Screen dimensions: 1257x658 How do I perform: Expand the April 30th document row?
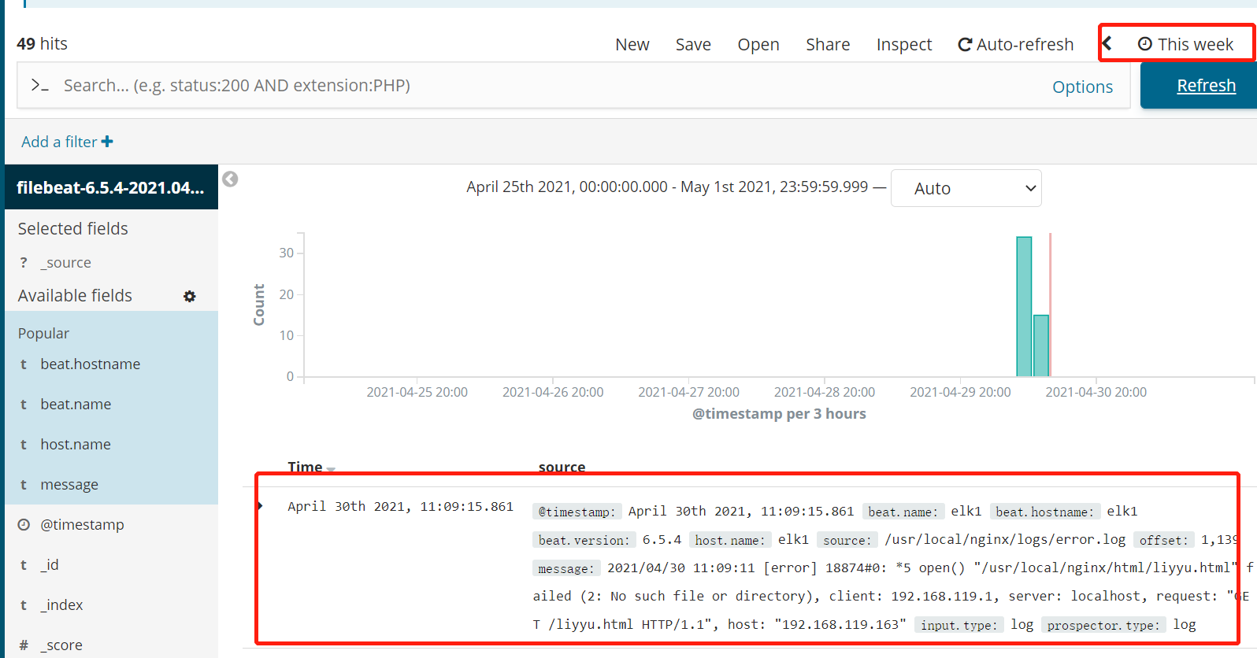click(261, 505)
